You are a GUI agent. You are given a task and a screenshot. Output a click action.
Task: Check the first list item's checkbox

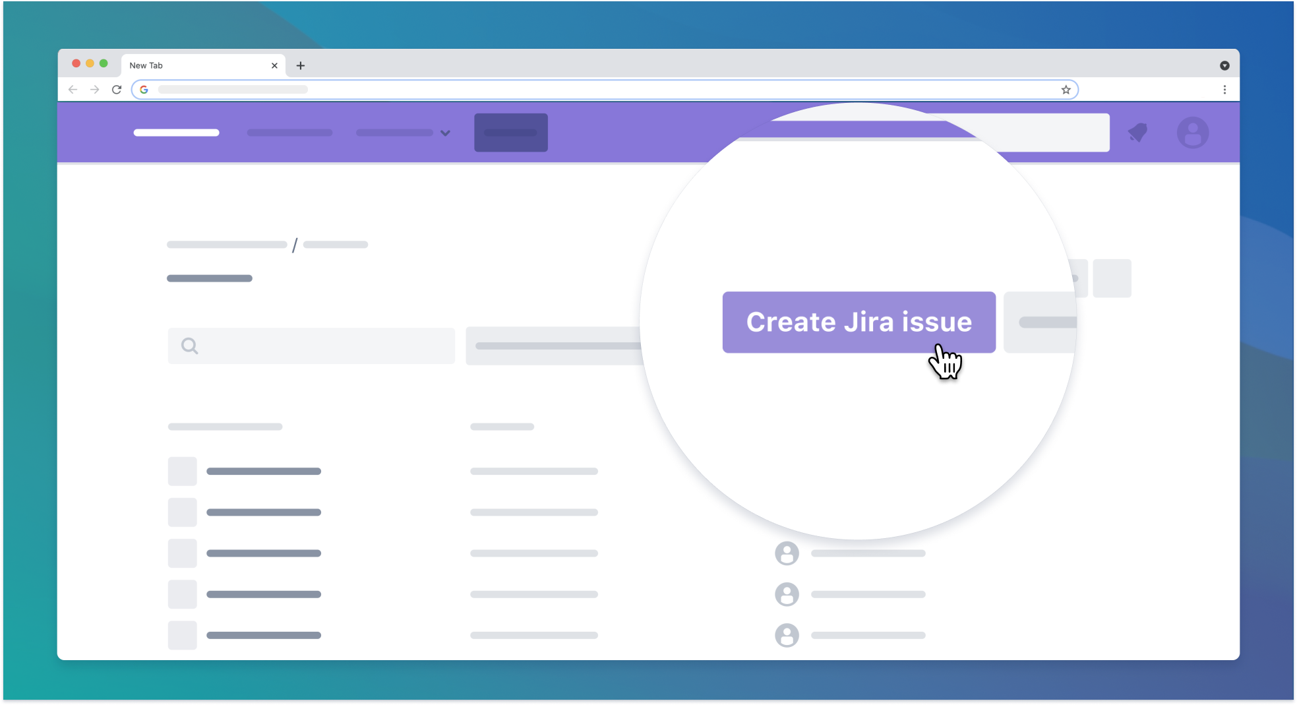(182, 471)
